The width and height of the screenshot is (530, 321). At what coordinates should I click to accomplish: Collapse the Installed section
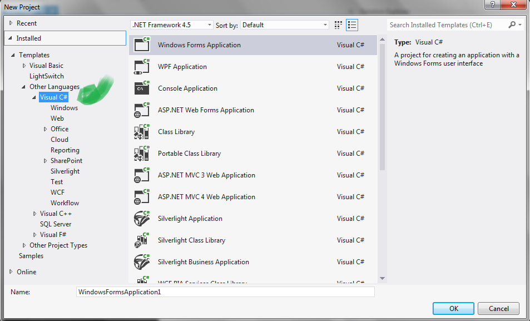(11, 38)
